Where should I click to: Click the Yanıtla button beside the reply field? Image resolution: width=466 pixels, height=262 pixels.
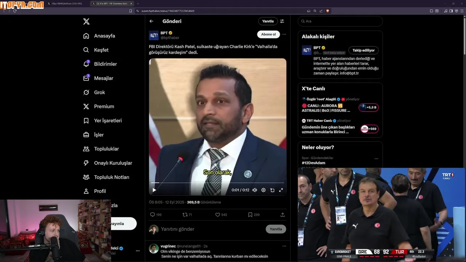(x=276, y=229)
